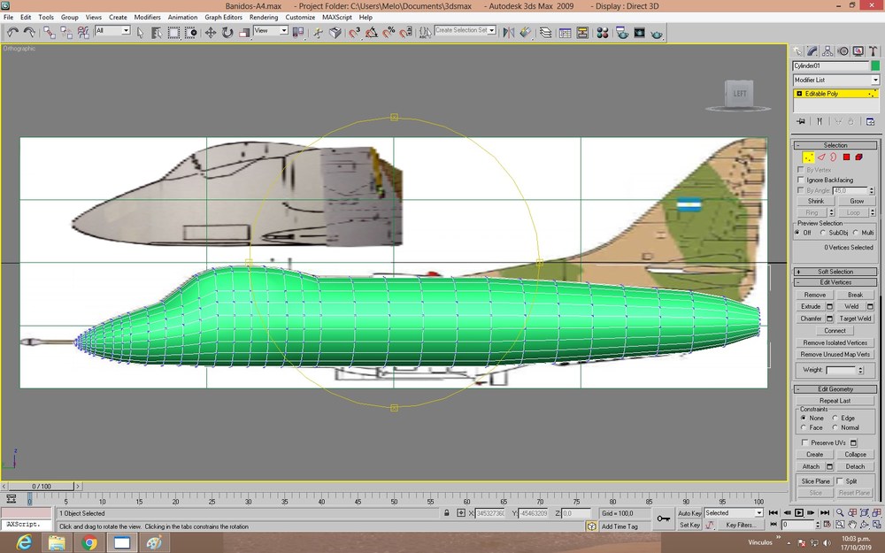Collapse the Edit Vertices rollout
885x553 pixels.
835,282
